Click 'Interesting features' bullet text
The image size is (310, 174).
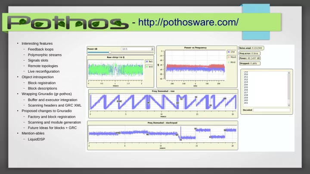pyautogui.click(x=37, y=43)
